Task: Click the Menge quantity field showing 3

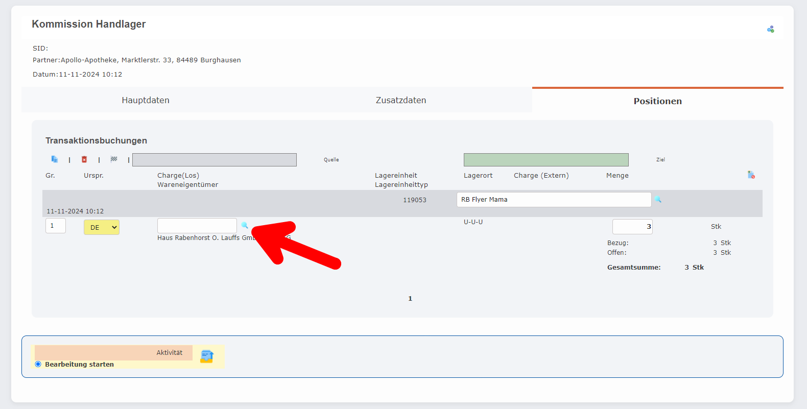Action: point(632,227)
